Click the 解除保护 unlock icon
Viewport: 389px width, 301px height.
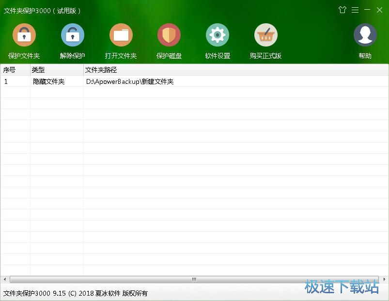(73, 35)
